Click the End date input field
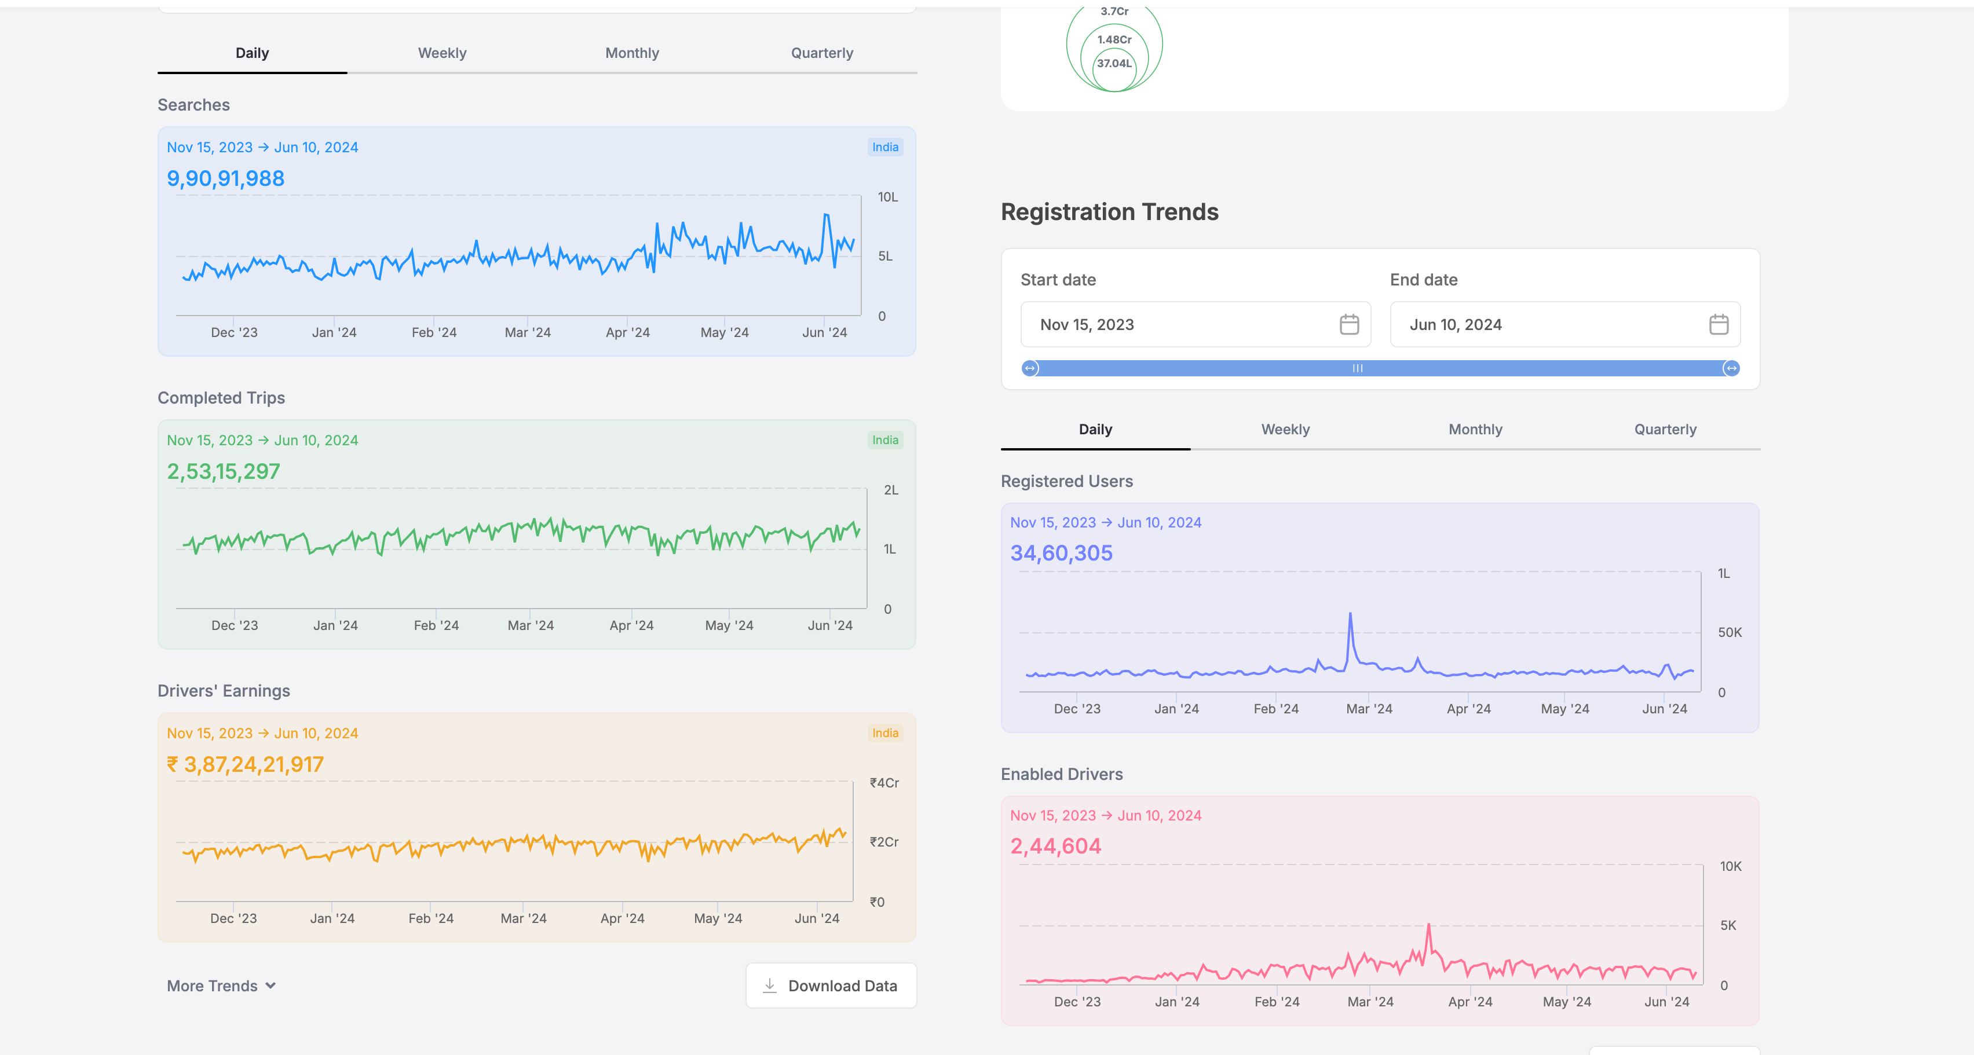This screenshot has height=1055, width=1974. click(x=1548, y=324)
